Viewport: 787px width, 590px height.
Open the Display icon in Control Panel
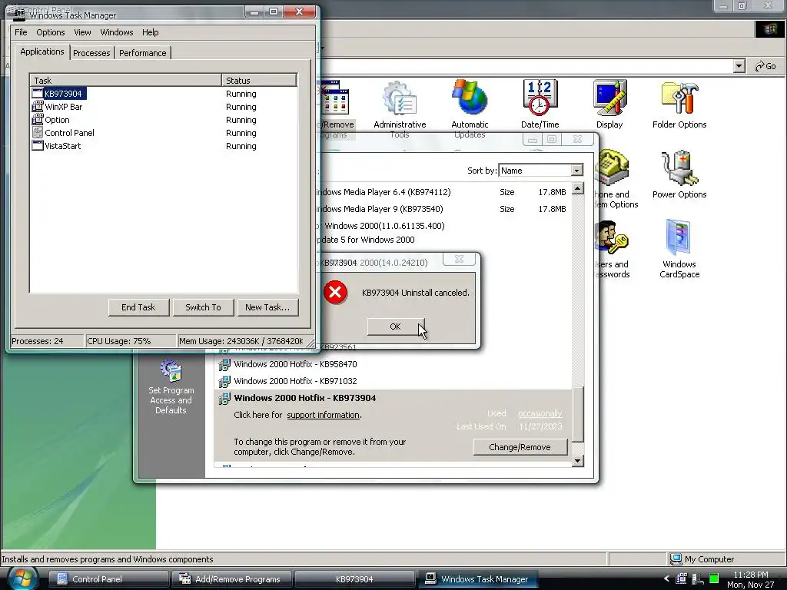(x=609, y=104)
